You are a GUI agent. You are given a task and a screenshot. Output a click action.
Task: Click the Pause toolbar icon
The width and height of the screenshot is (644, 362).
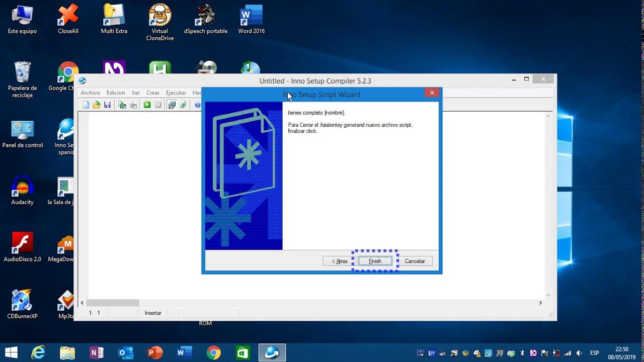[158, 105]
